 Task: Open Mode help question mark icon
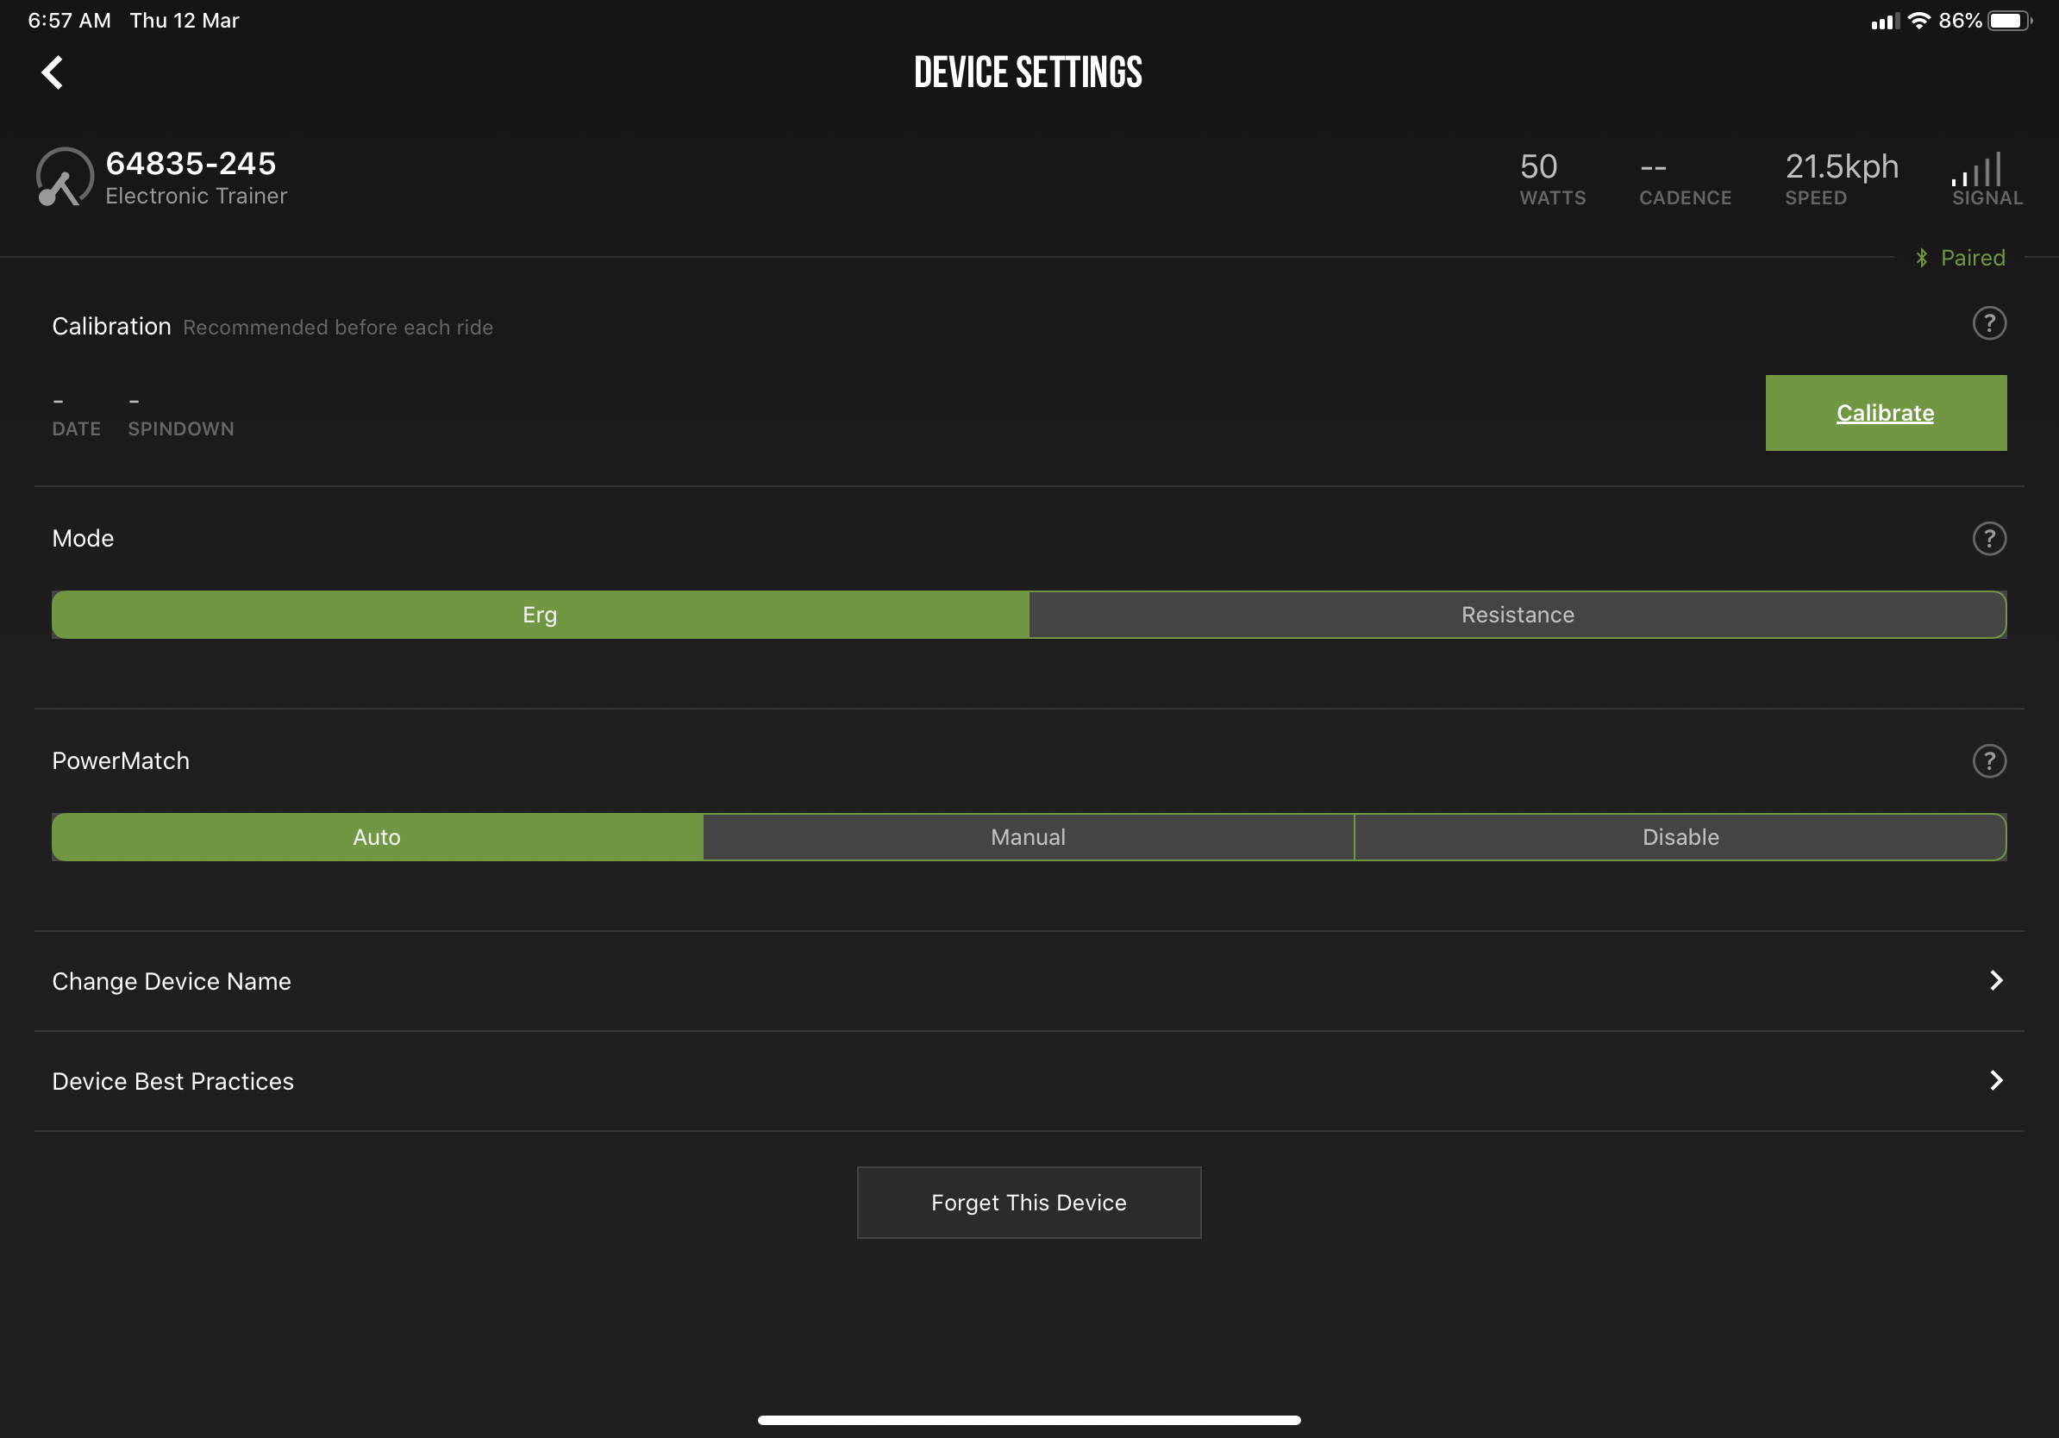[1988, 539]
